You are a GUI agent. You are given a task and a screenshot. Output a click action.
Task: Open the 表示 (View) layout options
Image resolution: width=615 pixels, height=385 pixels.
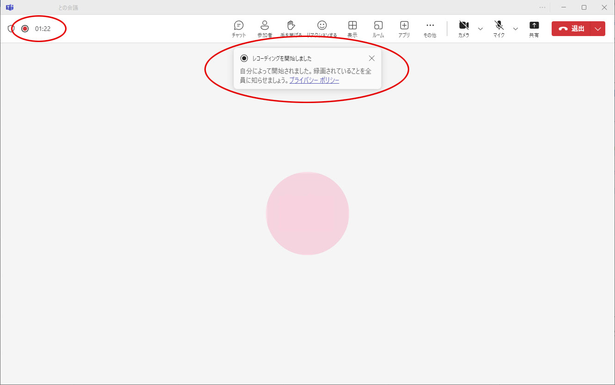[352, 28]
